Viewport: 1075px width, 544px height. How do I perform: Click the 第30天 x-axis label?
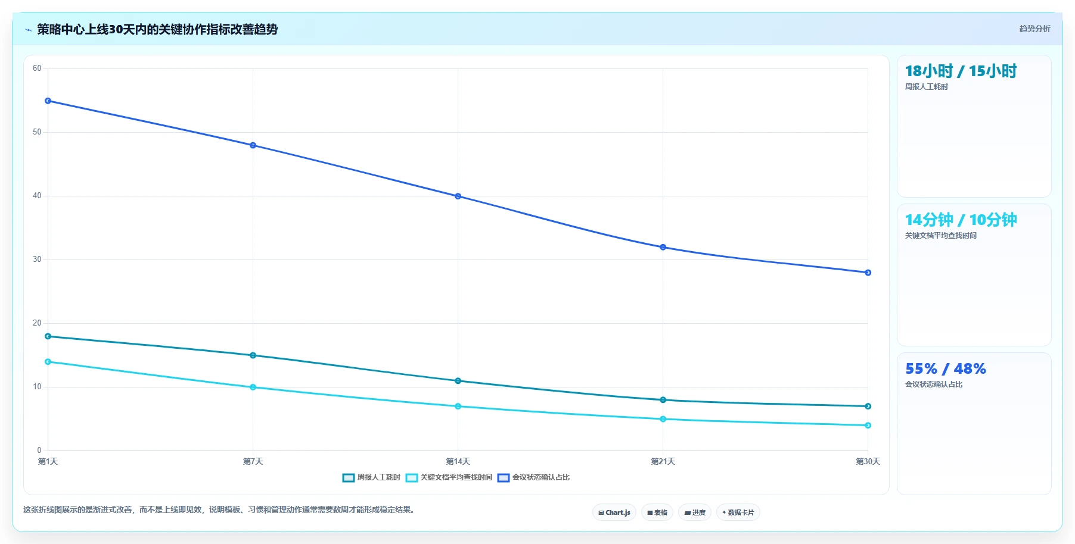pyautogui.click(x=868, y=462)
